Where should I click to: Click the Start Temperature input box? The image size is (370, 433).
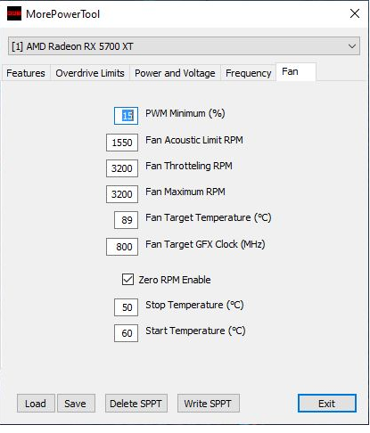tap(126, 333)
